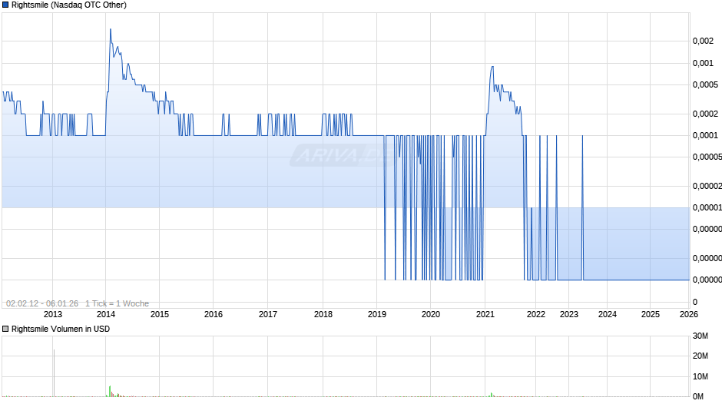Select the 2024 year label on x-axis

[608, 314]
